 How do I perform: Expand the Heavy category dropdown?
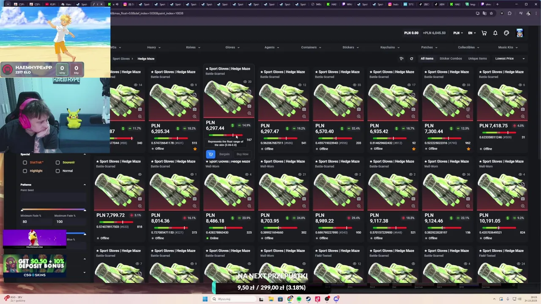[x=153, y=47]
